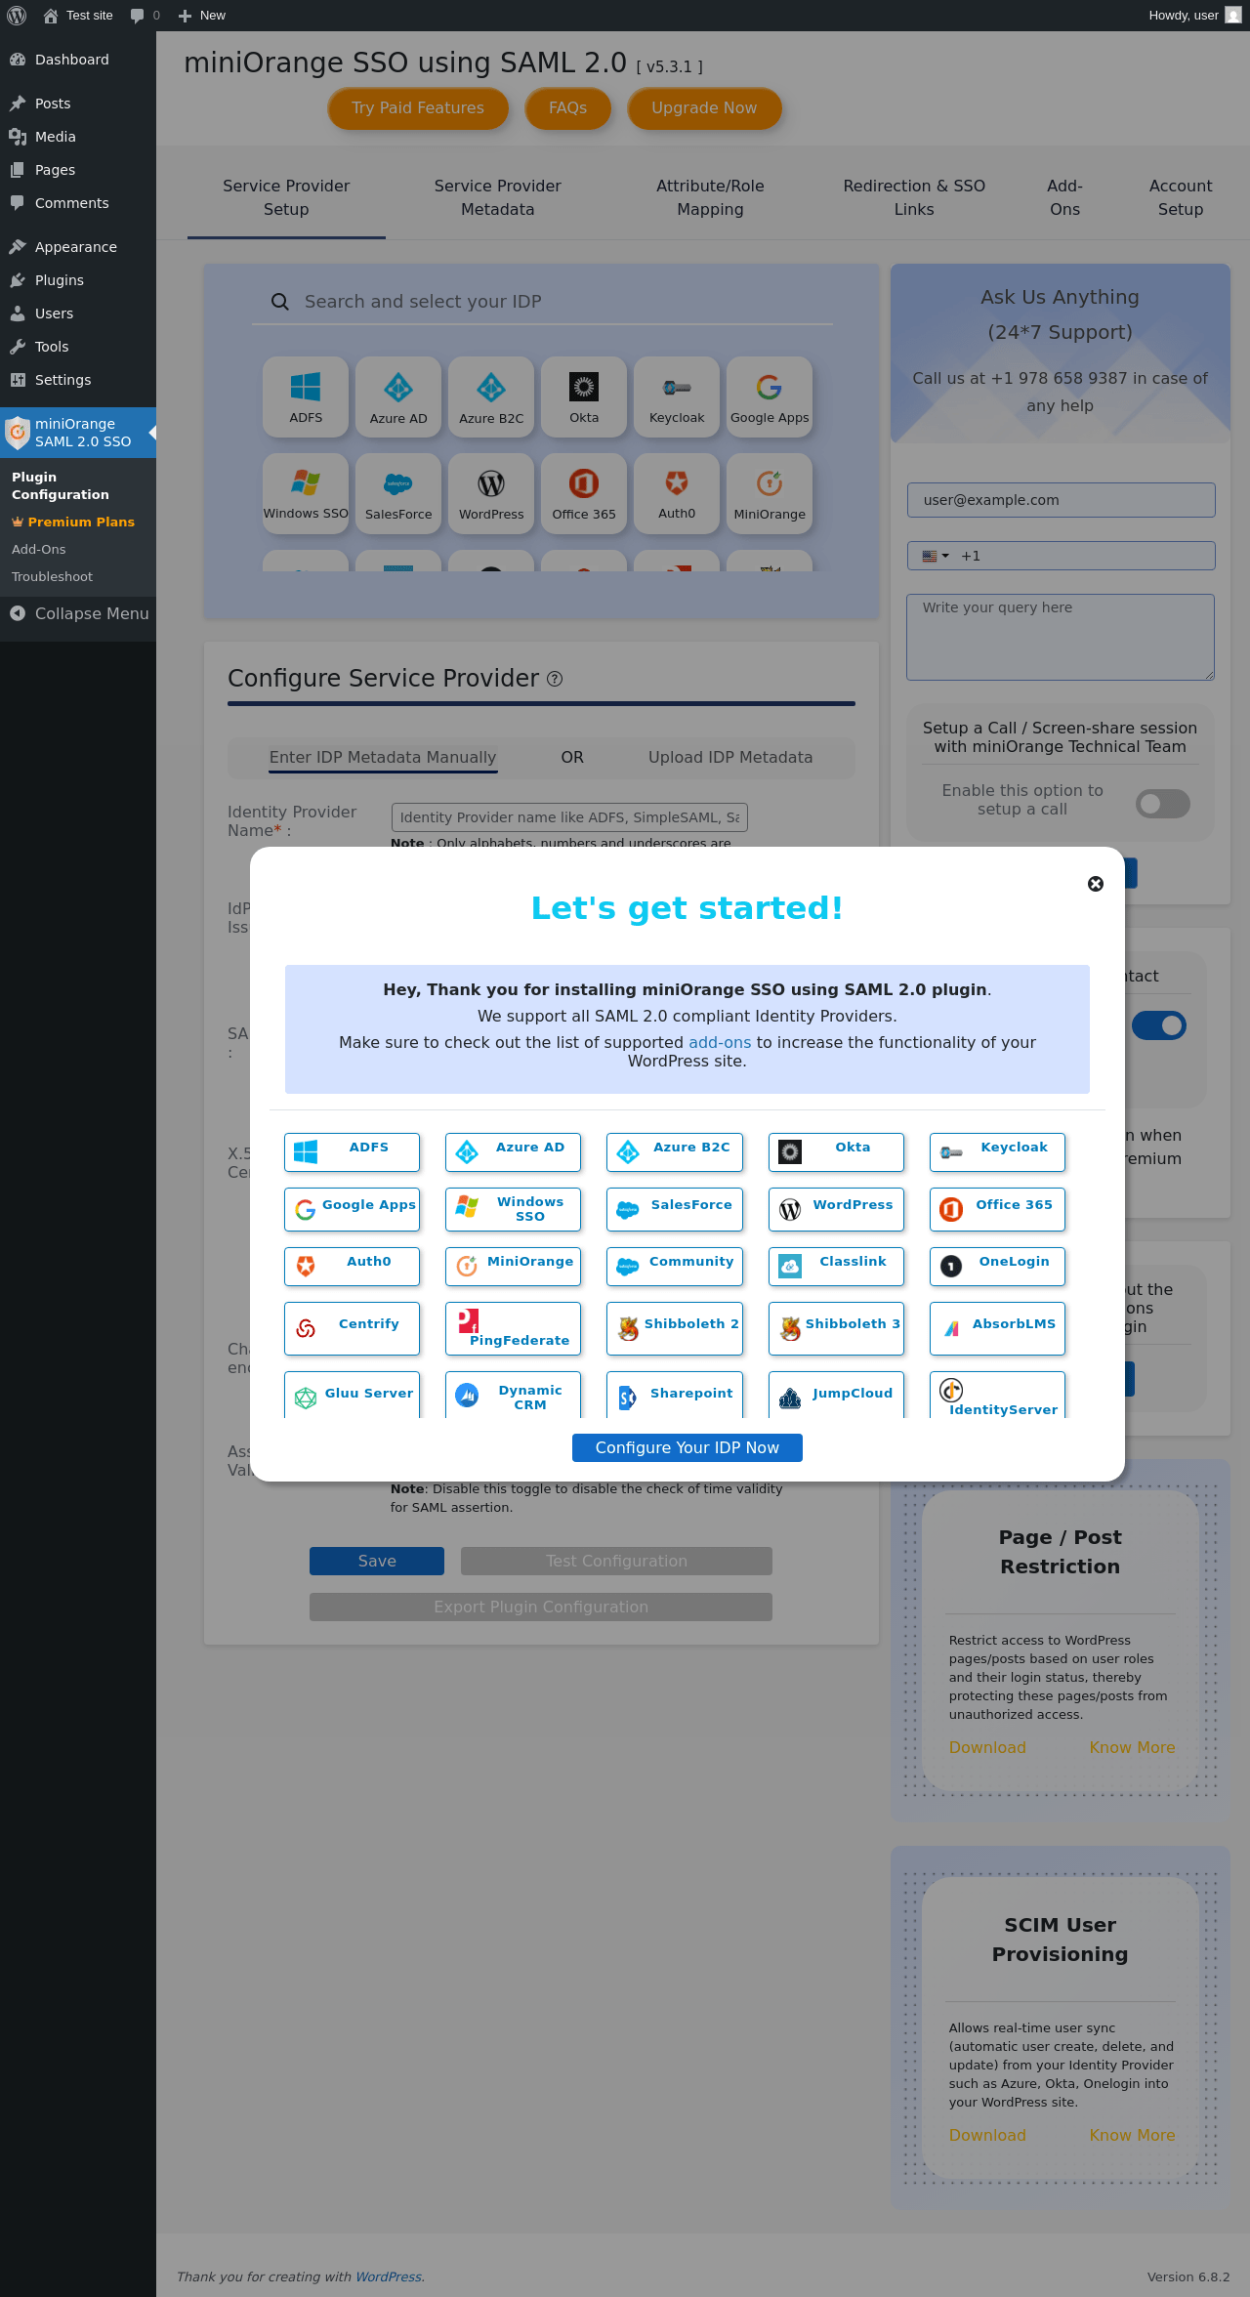Screen dimensions: 1250x2297
Task: Click Know More under SCIM User Provisioning
Action: click(x=1132, y=2135)
